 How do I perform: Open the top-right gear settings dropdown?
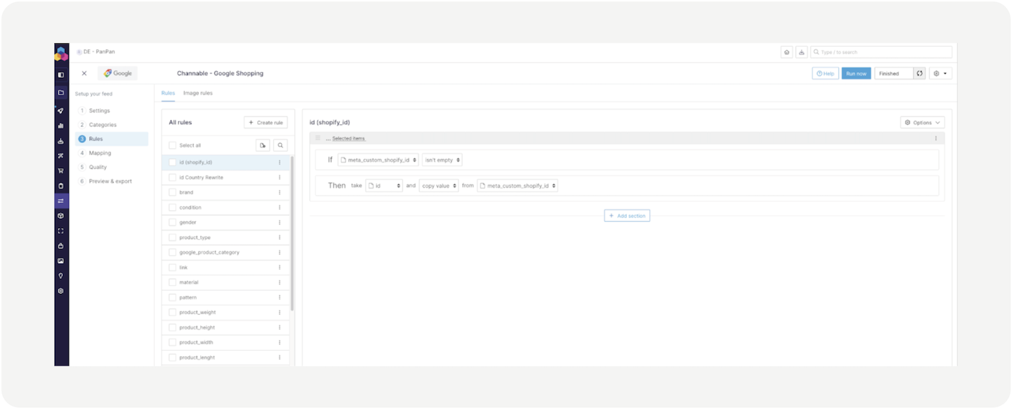[x=940, y=74]
